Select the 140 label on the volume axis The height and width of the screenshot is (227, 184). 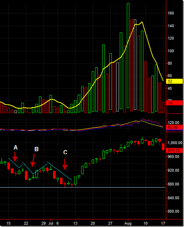(x=171, y=26)
